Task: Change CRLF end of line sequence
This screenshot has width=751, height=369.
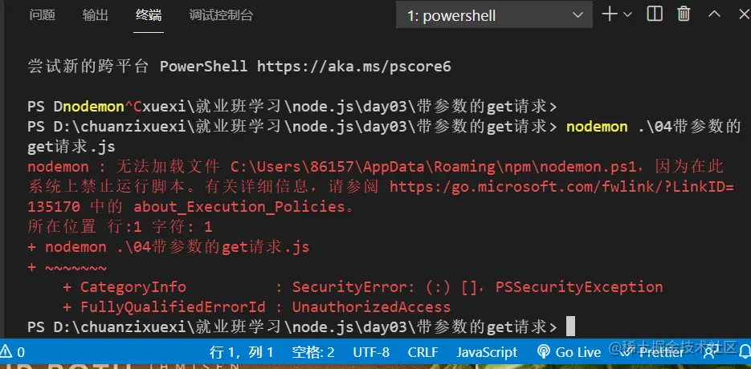Action: tap(423, 353)
